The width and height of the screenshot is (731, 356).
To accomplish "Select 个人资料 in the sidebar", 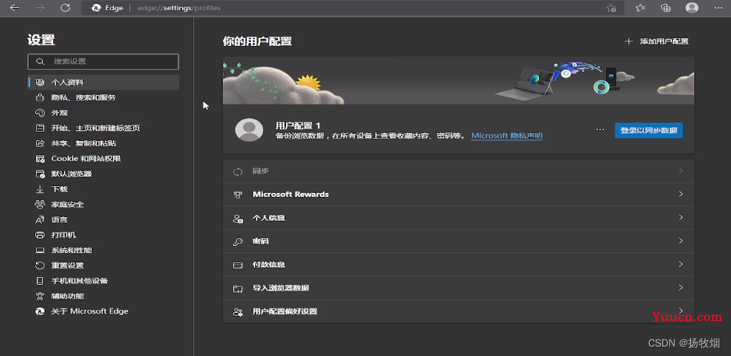I will (x=103, y=82).
